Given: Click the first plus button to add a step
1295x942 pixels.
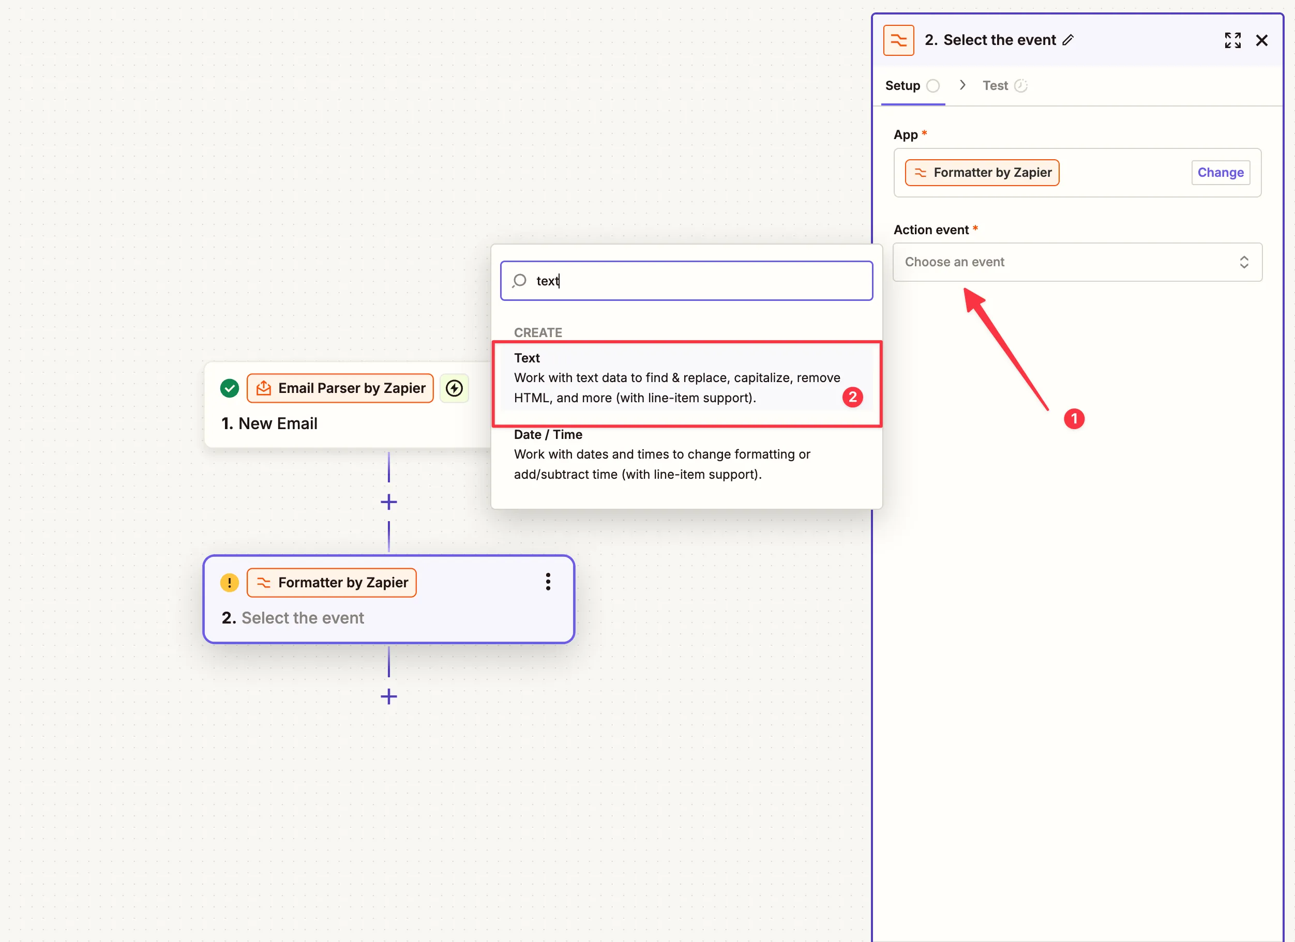Looking at the screenshot, I should (389, 502).
